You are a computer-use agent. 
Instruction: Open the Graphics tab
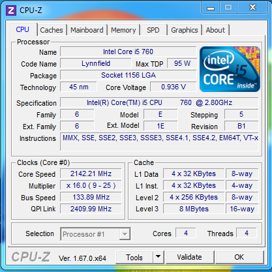(185, 30)
